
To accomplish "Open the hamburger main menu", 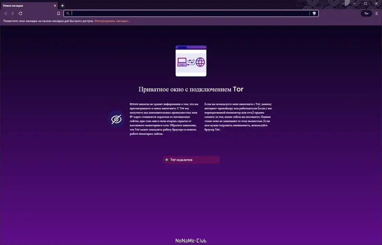I will click(x=377, y=13).
